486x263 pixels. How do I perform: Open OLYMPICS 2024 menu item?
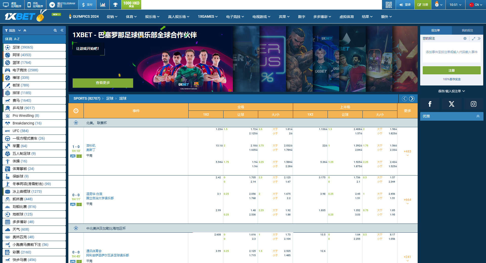pyautogui.click(x=84, y=17)
